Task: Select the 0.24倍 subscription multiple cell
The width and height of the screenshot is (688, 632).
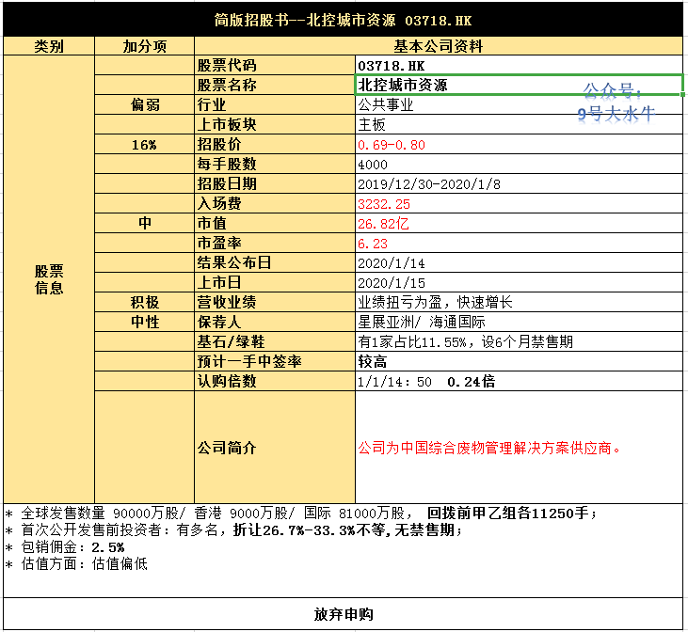Action: (x=520, y=381)
